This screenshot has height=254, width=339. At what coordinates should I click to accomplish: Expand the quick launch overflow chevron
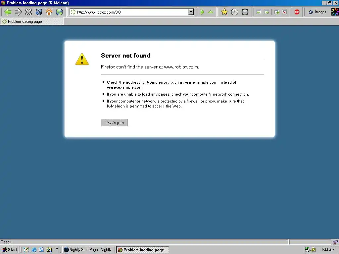[x=56, y=249]
